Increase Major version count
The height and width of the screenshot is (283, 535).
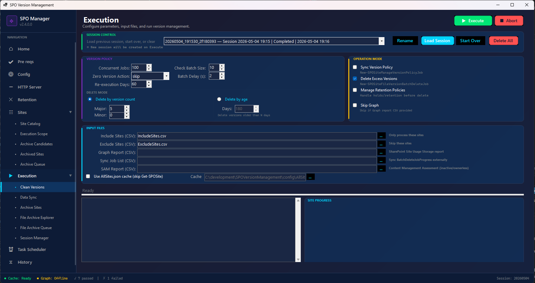coord(127,107)
